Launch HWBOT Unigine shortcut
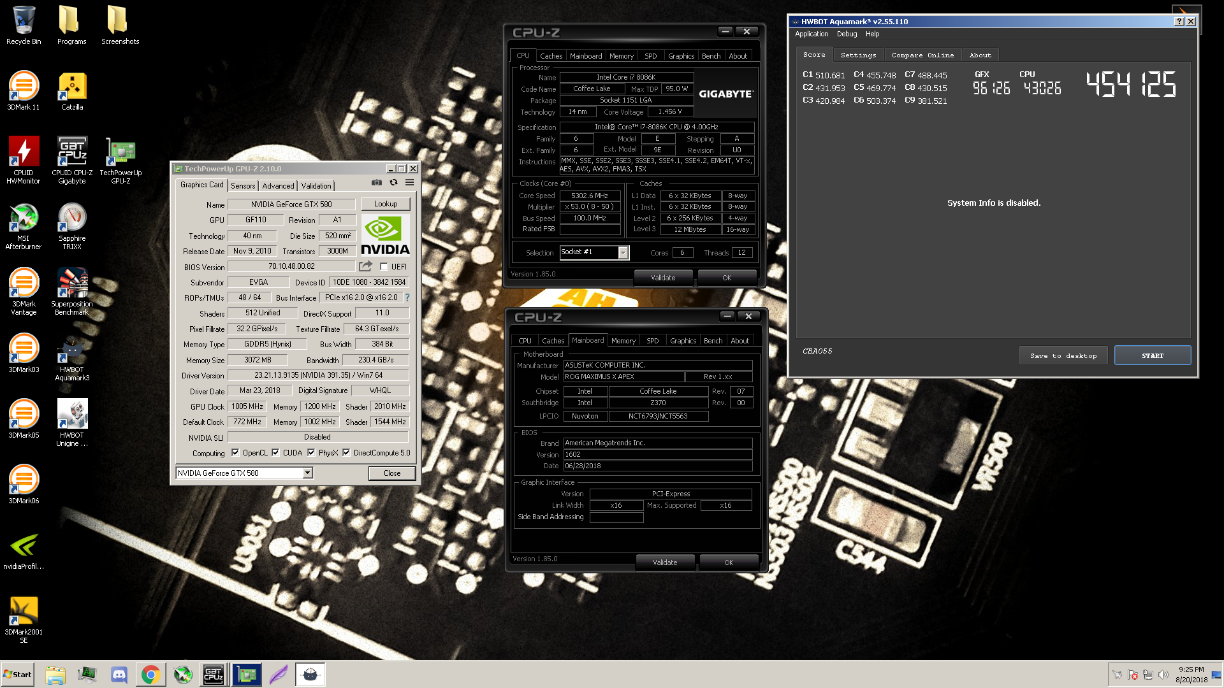Screen dimensions: 1224x688 [x=72, y=423]
